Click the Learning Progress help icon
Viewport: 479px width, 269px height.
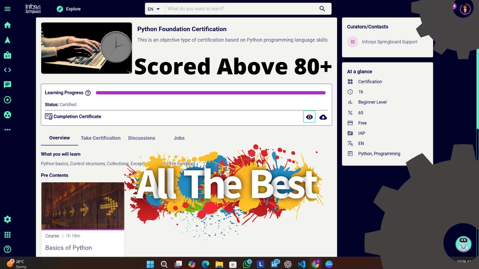(88, 93)
